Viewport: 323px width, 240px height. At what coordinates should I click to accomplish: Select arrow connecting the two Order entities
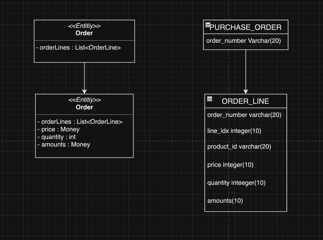[x=84, y=78]
